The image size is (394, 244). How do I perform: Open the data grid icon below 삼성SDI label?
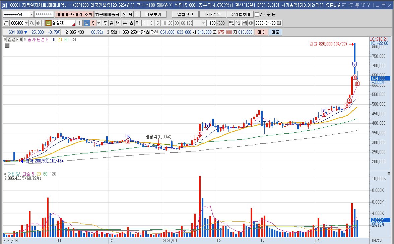point(7,45)
